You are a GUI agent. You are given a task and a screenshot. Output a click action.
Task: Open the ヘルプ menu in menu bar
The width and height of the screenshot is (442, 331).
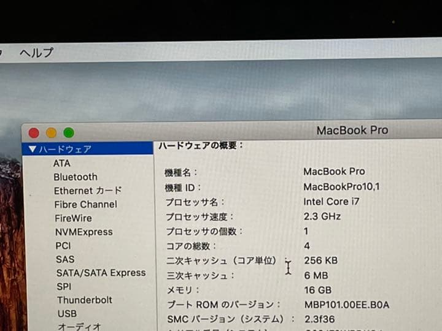36,52
